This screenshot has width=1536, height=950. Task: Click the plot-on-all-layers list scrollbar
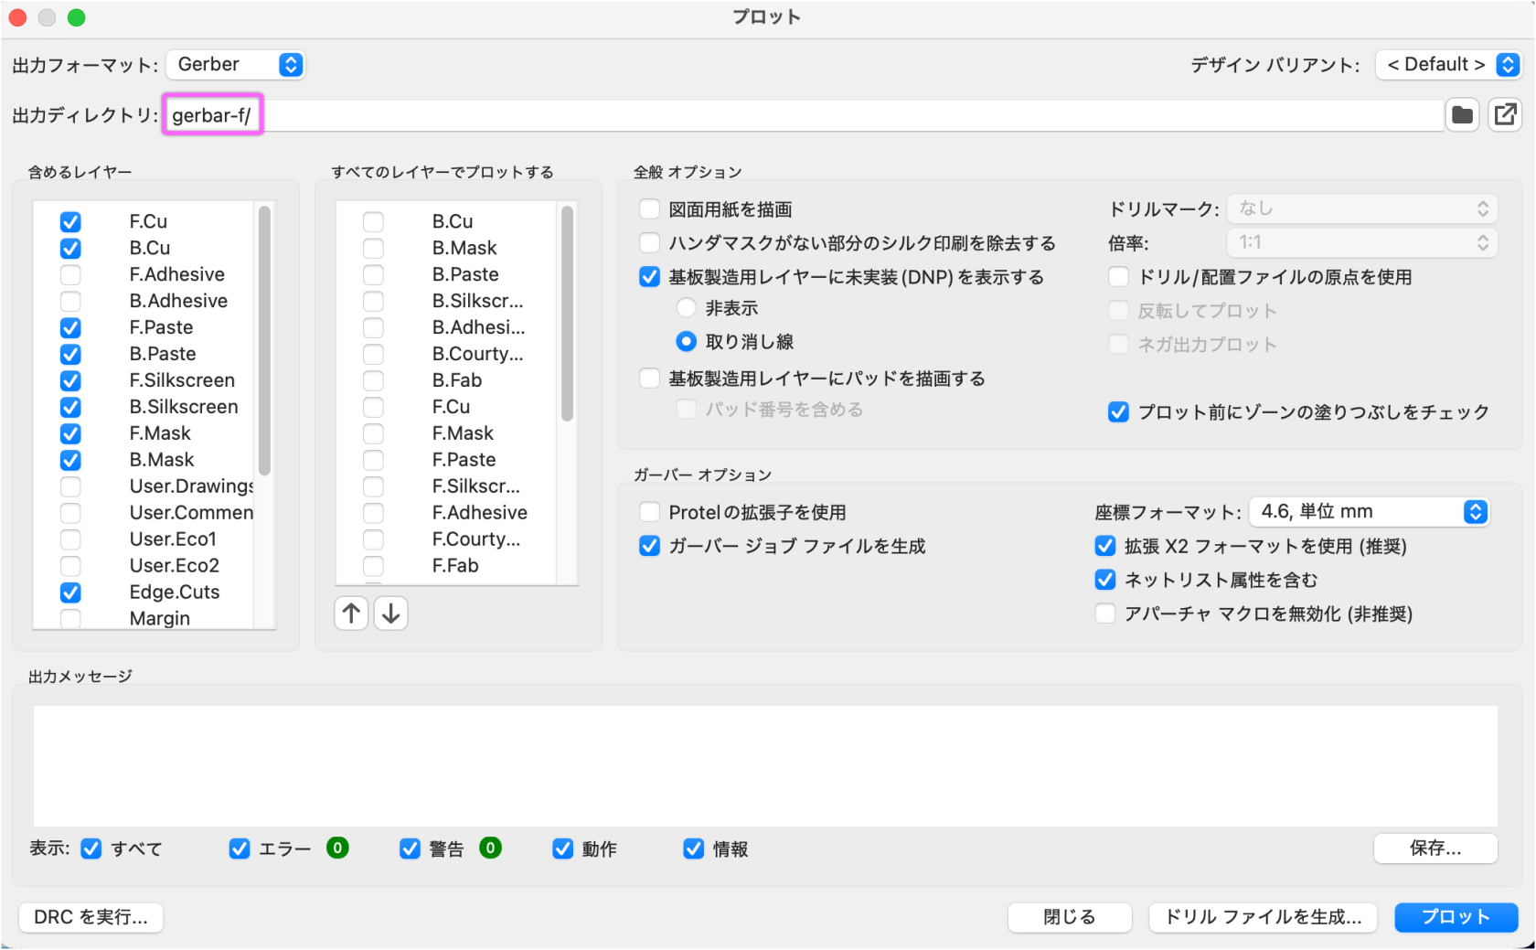(x=567, y=314)
